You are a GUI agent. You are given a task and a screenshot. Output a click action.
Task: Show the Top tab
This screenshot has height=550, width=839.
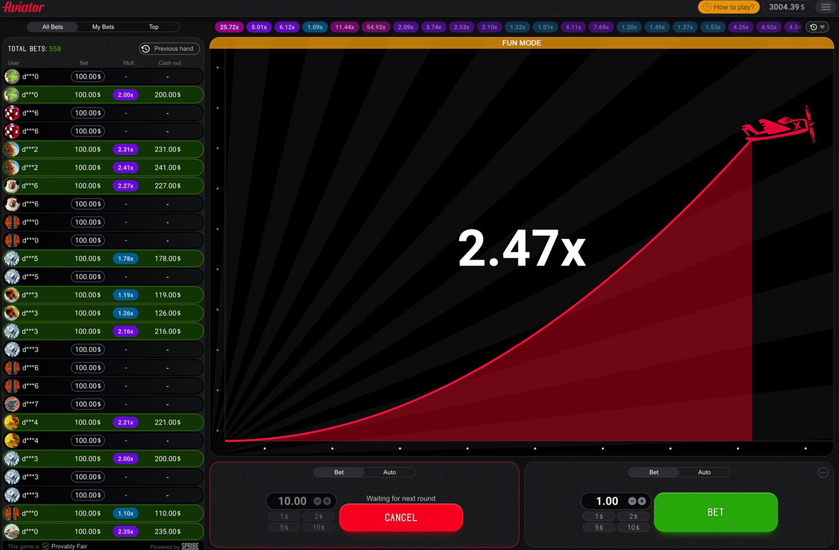(x=154, y=27)
